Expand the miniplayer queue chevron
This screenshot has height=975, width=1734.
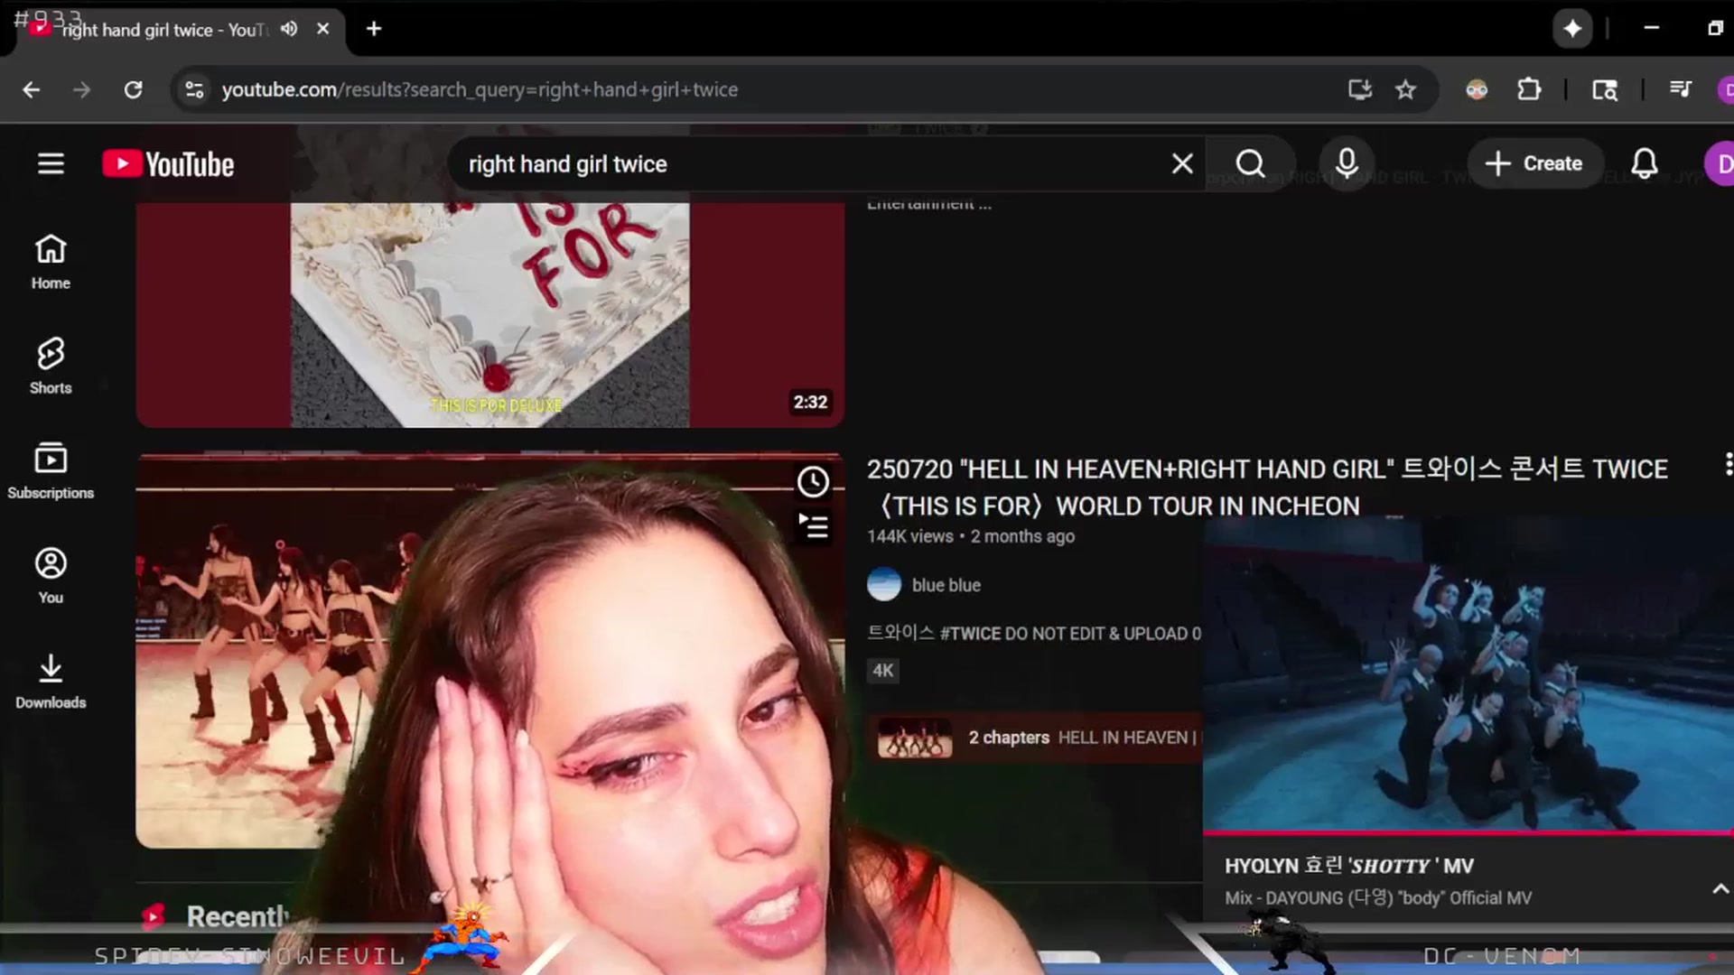pos(1720,889)
